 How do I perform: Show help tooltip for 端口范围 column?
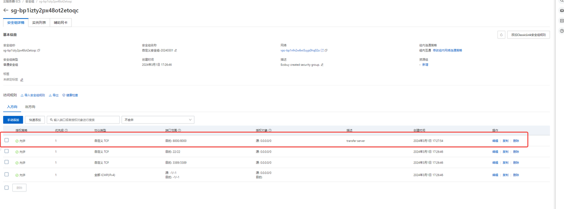click(179, 131)
